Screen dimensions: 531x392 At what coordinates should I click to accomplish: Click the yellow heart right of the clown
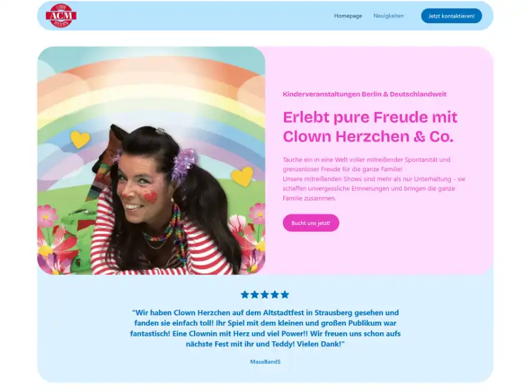242,177
